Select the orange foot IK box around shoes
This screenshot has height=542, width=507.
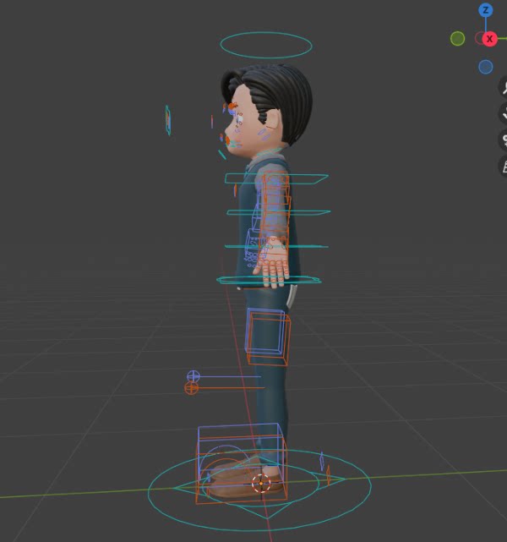[241, 470]
